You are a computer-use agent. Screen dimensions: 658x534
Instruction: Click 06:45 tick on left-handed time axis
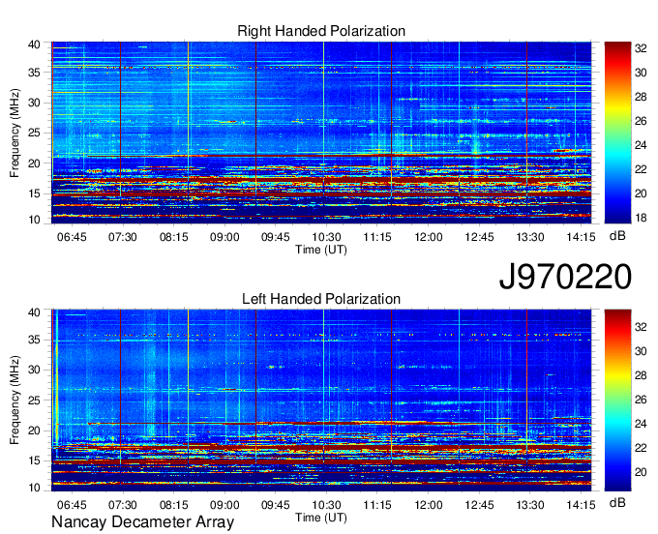pyautogui.click(x=72, y=504)
